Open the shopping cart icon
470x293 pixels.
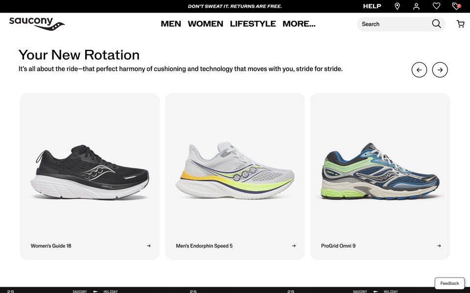click(x=460, y=24)
